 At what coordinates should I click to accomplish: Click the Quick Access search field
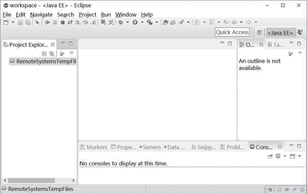click(x=232, y=32)
